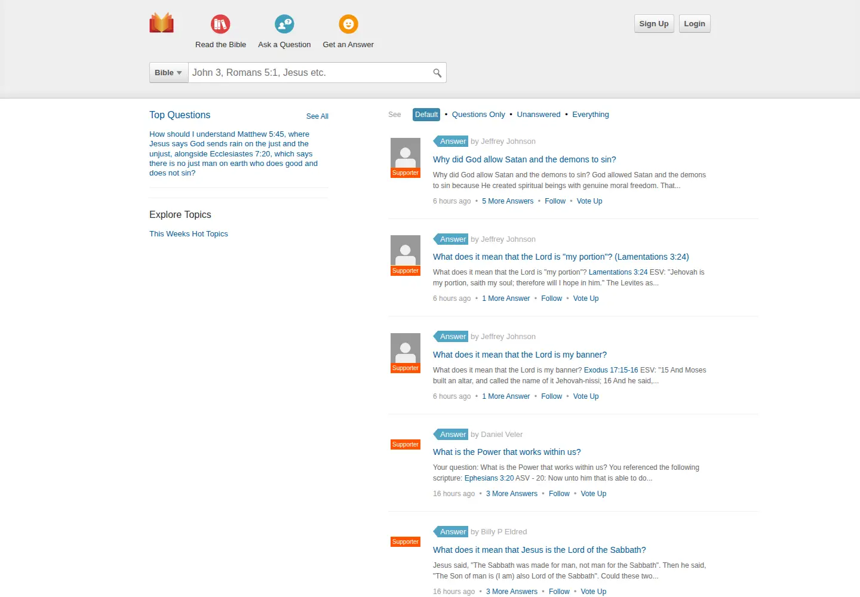Open the Lord of the Sabbath question
Viewport: 860px width, 597px height.
pyautogui.click(x=539, y=550)
